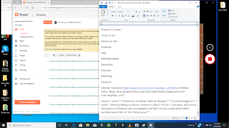The width and height of the screenshot is (229, 128).
Task: Toggle superscript formatting in WordPad
Action: point(129,16)
